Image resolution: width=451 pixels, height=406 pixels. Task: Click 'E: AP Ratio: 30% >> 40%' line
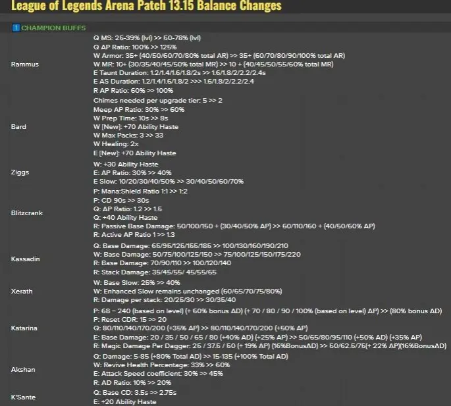point(132,173)
